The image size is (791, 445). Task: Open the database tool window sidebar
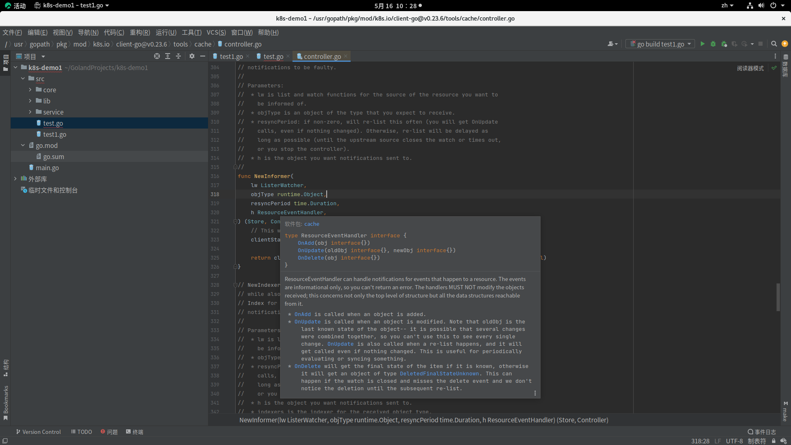coord(785,66)
